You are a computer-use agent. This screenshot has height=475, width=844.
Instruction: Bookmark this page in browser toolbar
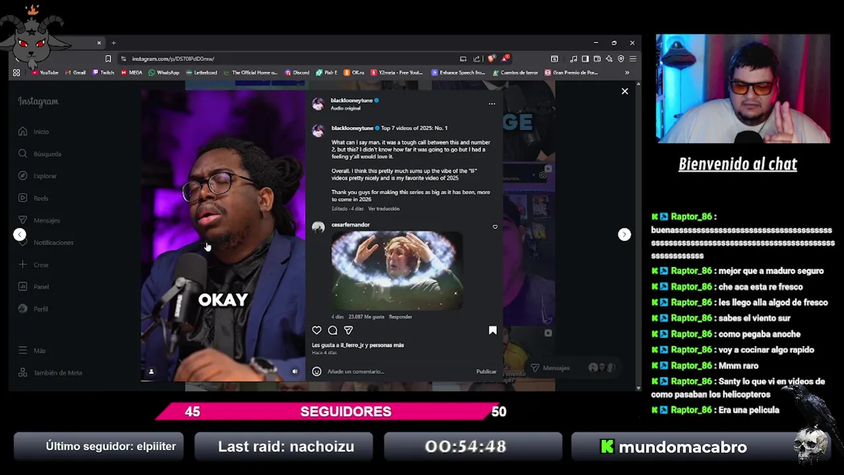(108, 59)
